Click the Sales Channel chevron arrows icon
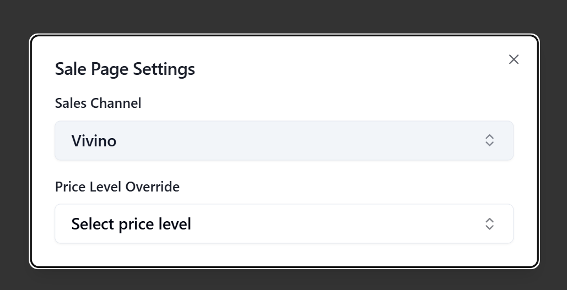 click(489, 141)
